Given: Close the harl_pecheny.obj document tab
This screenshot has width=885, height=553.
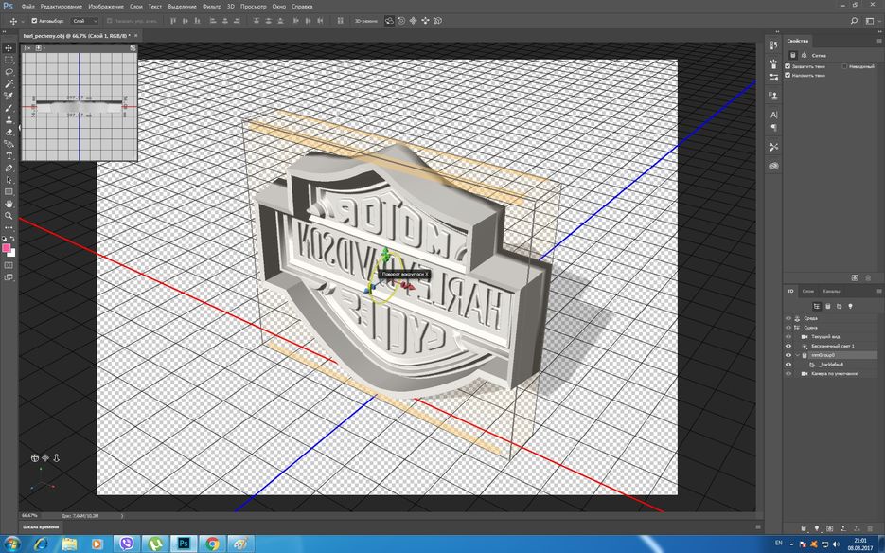Looking at the screenshot, I should (x=135, y=36).
